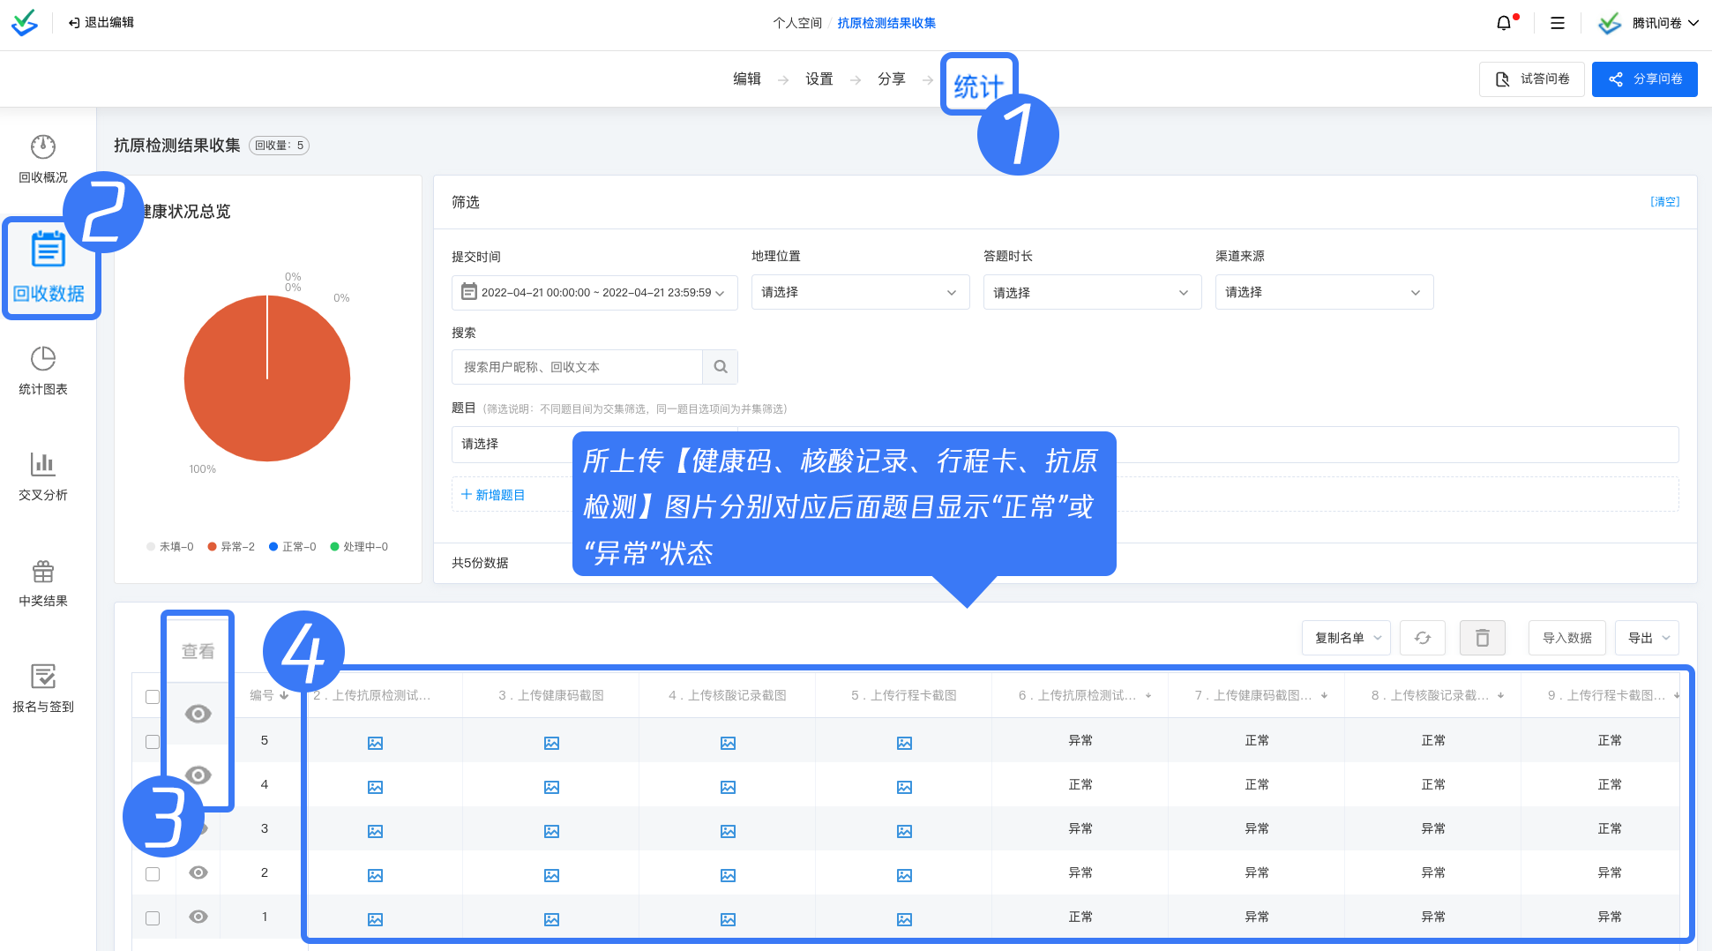
Task: Open row 5 上传核酸记录截图 image icon
Action: pyautogui.click(x=728, y=743)
